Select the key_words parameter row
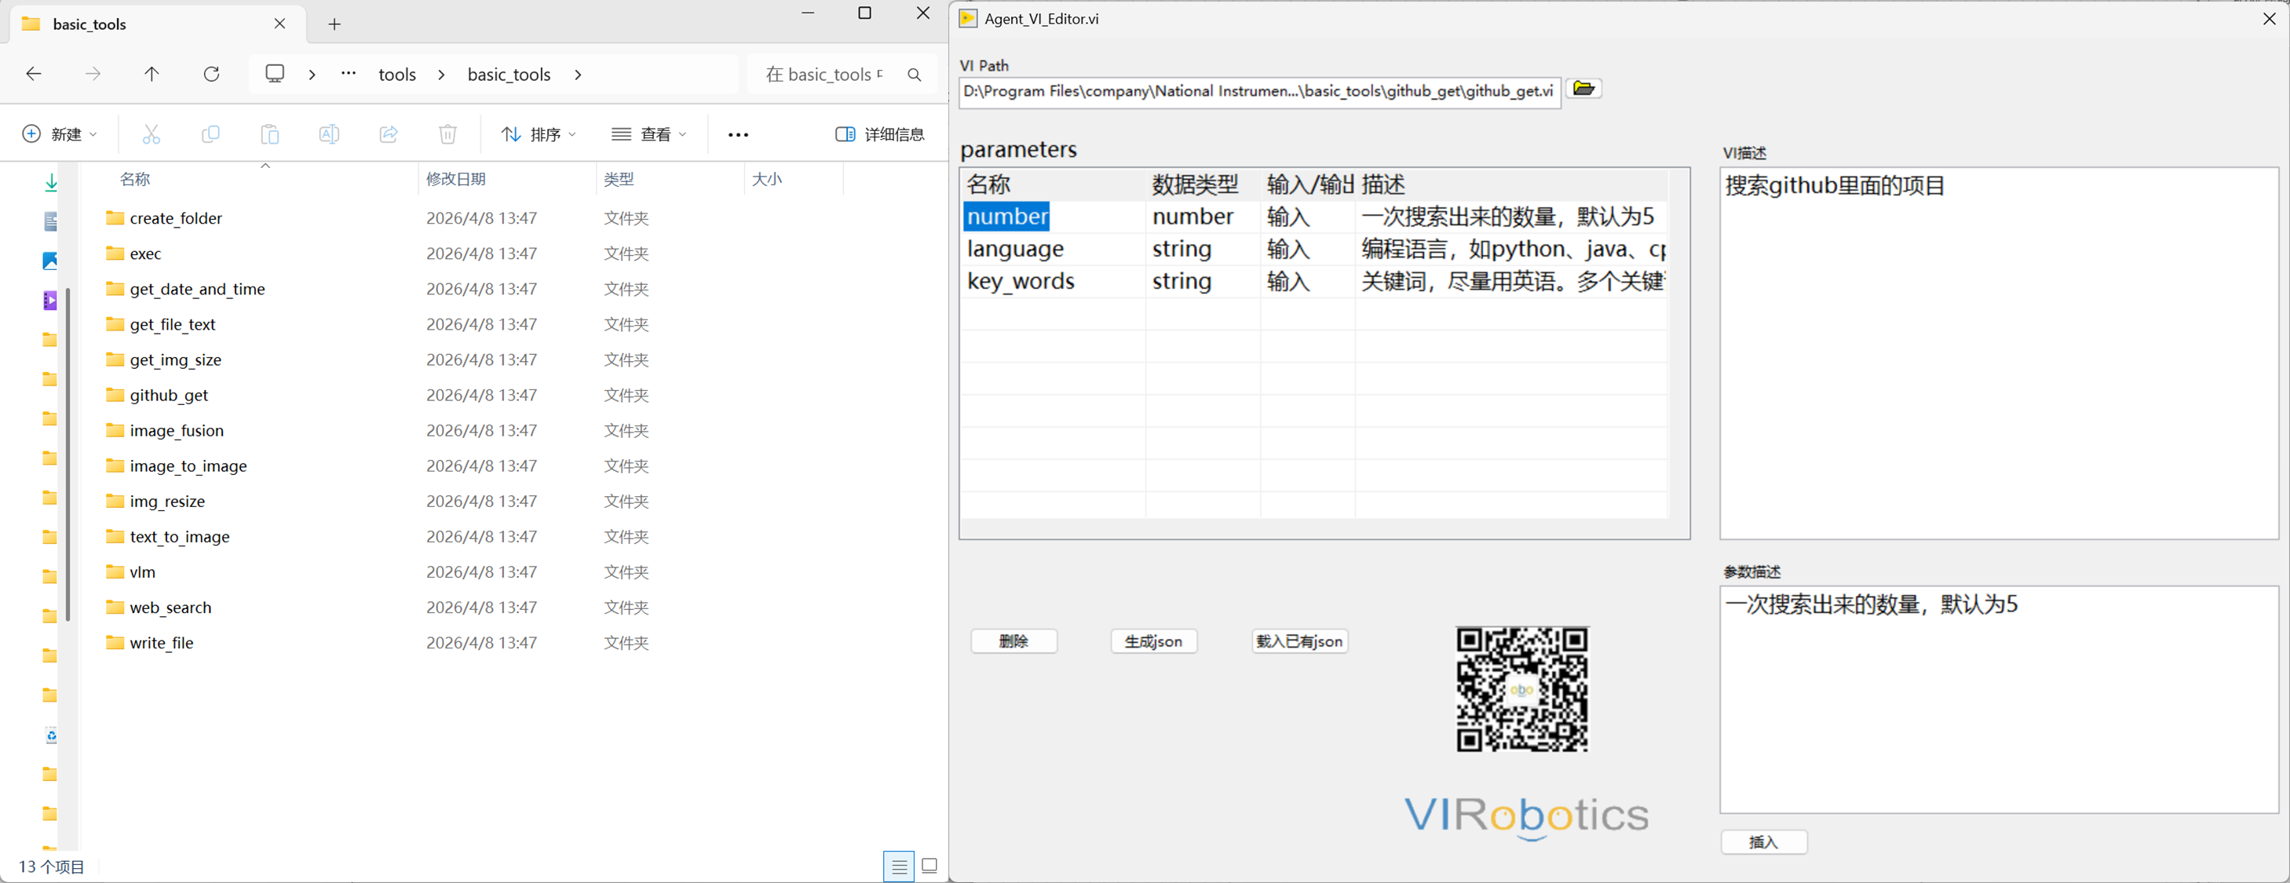Screen dimensions: 2290x883 (x=1021, y=282)
